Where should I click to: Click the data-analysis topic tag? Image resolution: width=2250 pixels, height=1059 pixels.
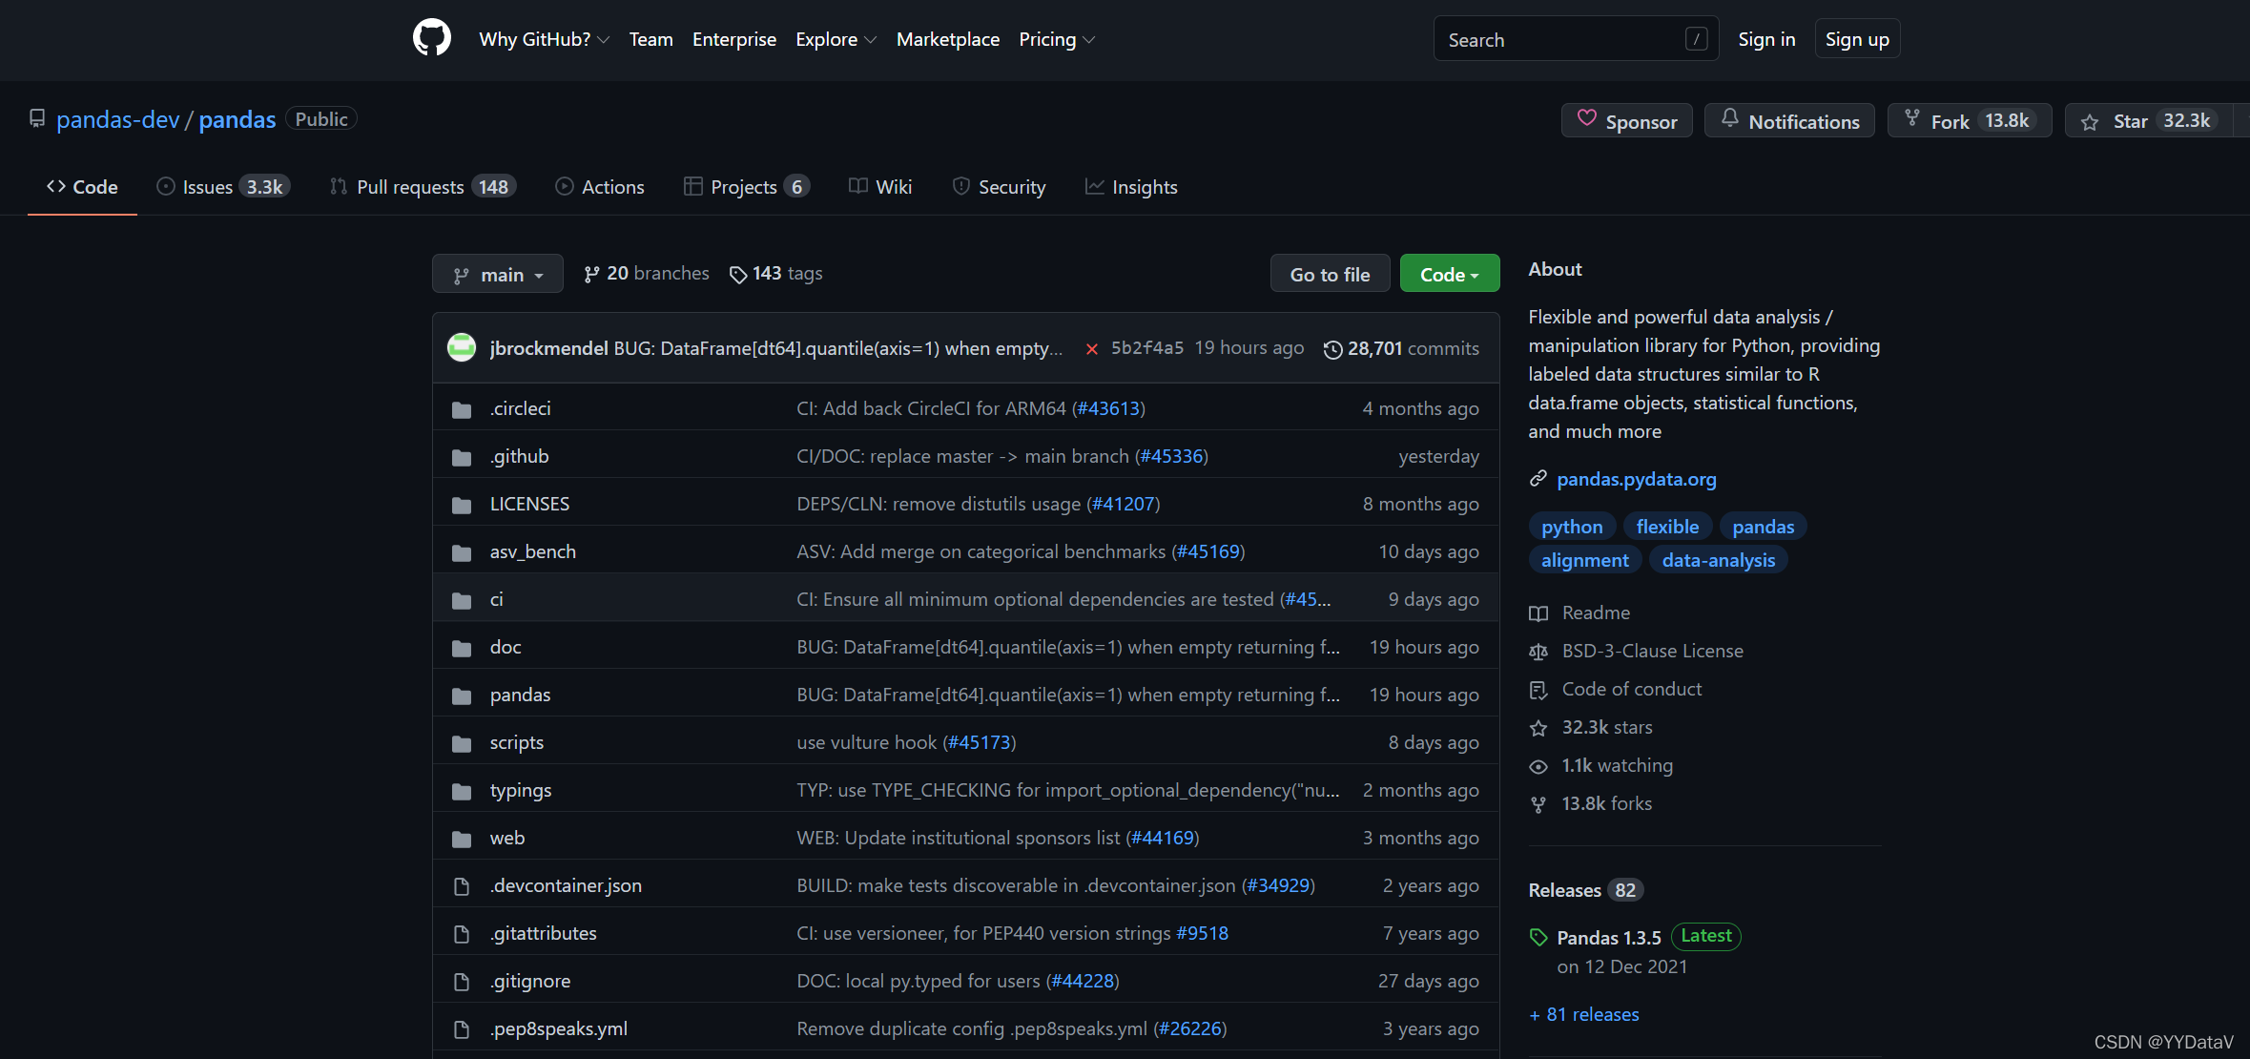point(1719,560)
